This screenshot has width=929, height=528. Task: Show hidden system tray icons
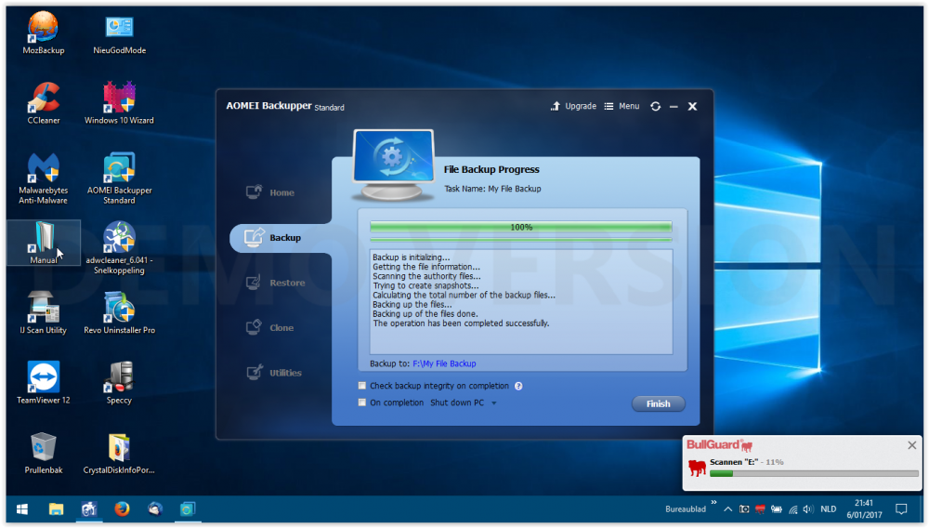[726, 509]
